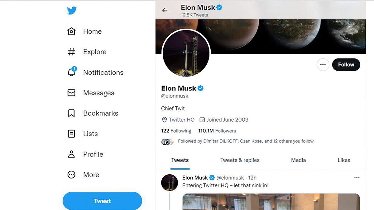Select the Media tab
The height and width of the screenshot is (210, 374).
click(298, 160)
